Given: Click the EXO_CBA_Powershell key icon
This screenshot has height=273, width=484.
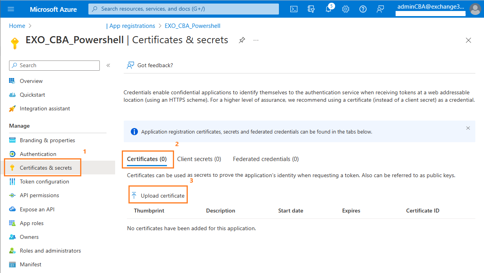Looking at the screenshot, I should [15, 43].
